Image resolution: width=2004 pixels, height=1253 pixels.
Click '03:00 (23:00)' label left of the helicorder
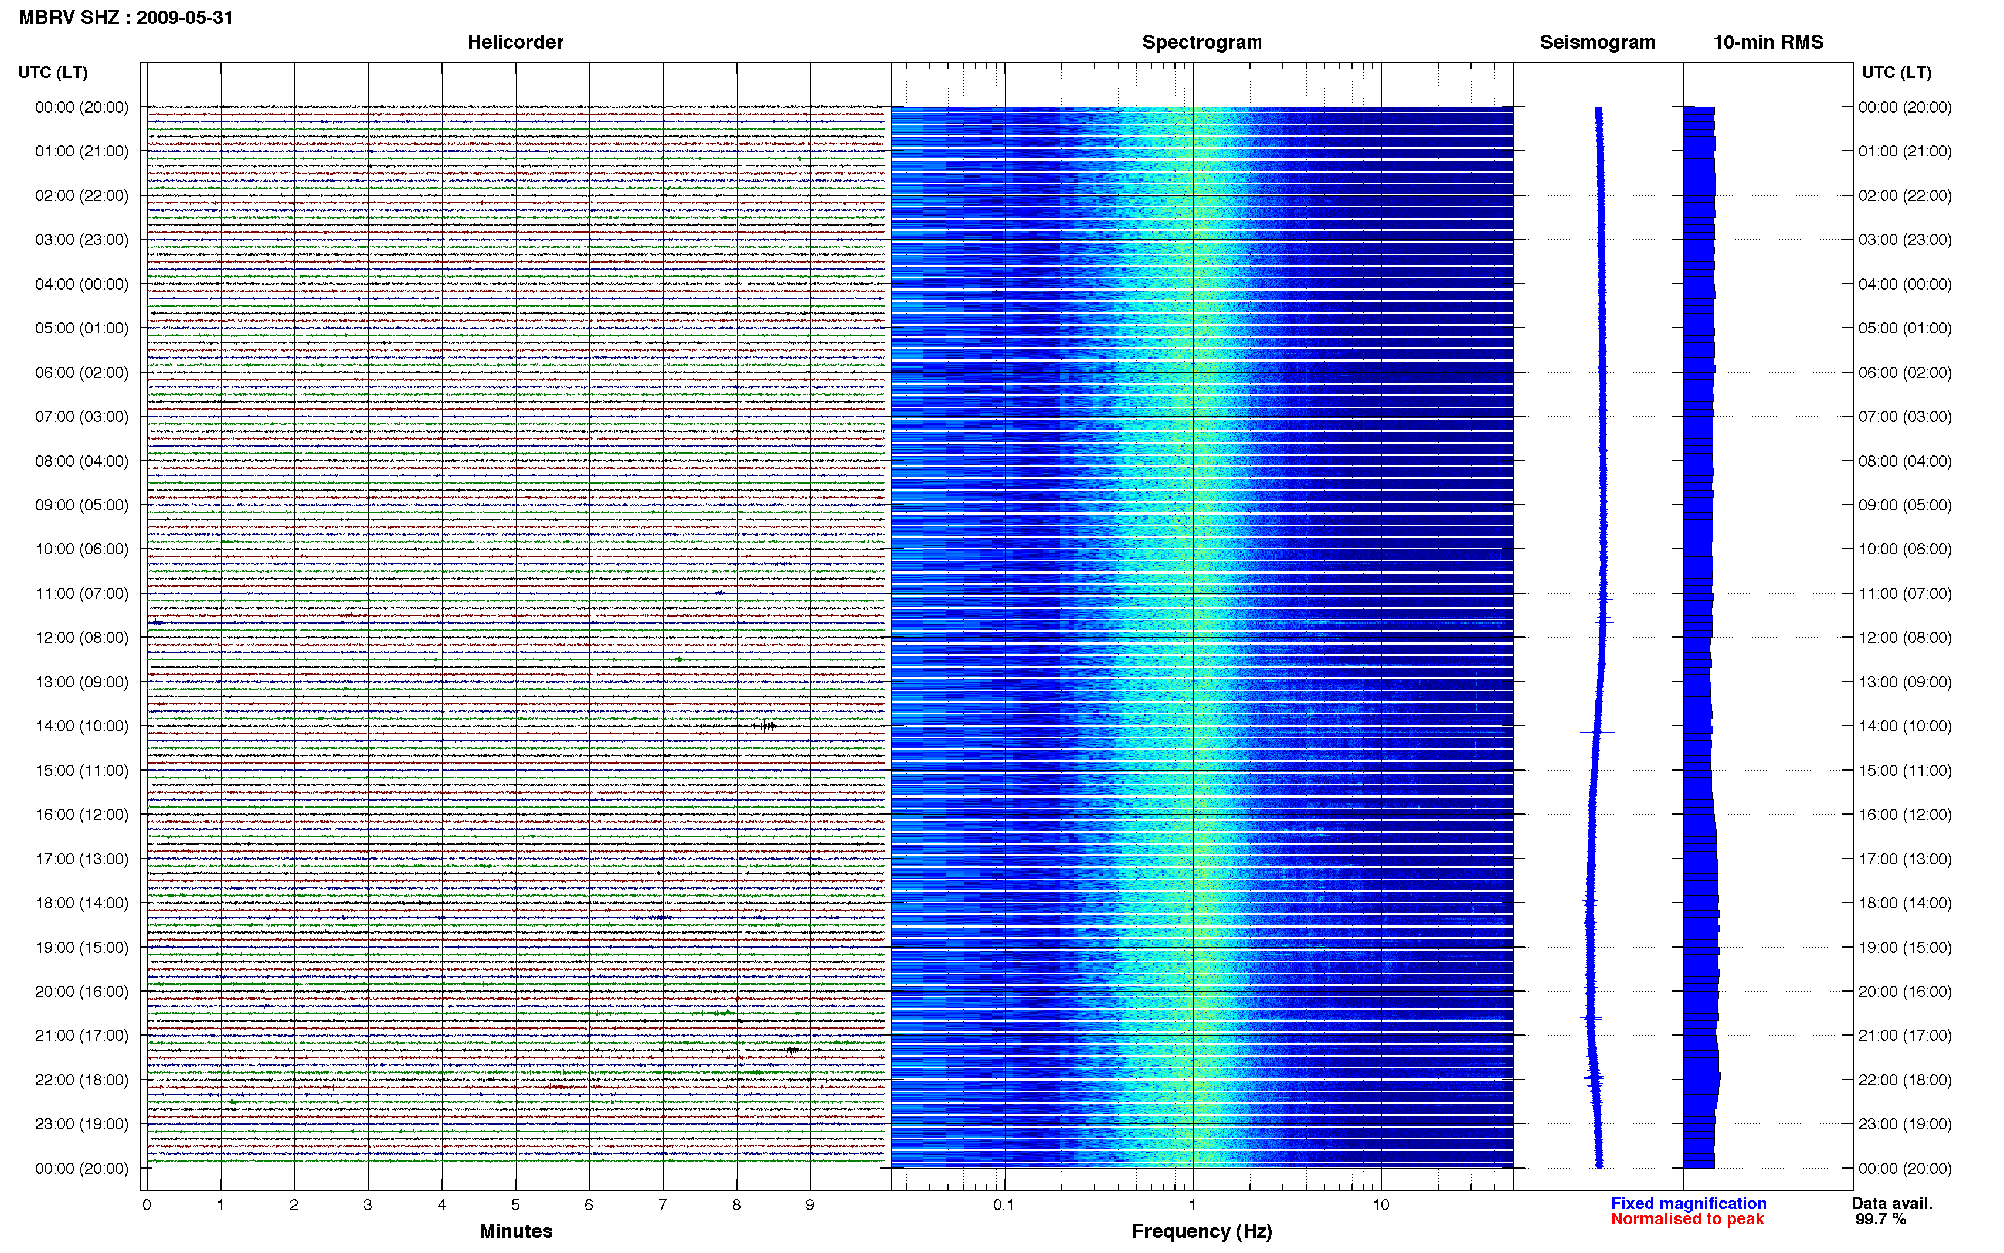(81, 240)
